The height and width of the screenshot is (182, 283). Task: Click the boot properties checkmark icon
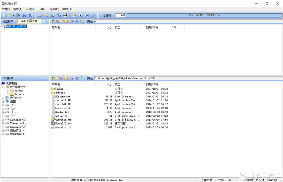(x=45, y=21)
